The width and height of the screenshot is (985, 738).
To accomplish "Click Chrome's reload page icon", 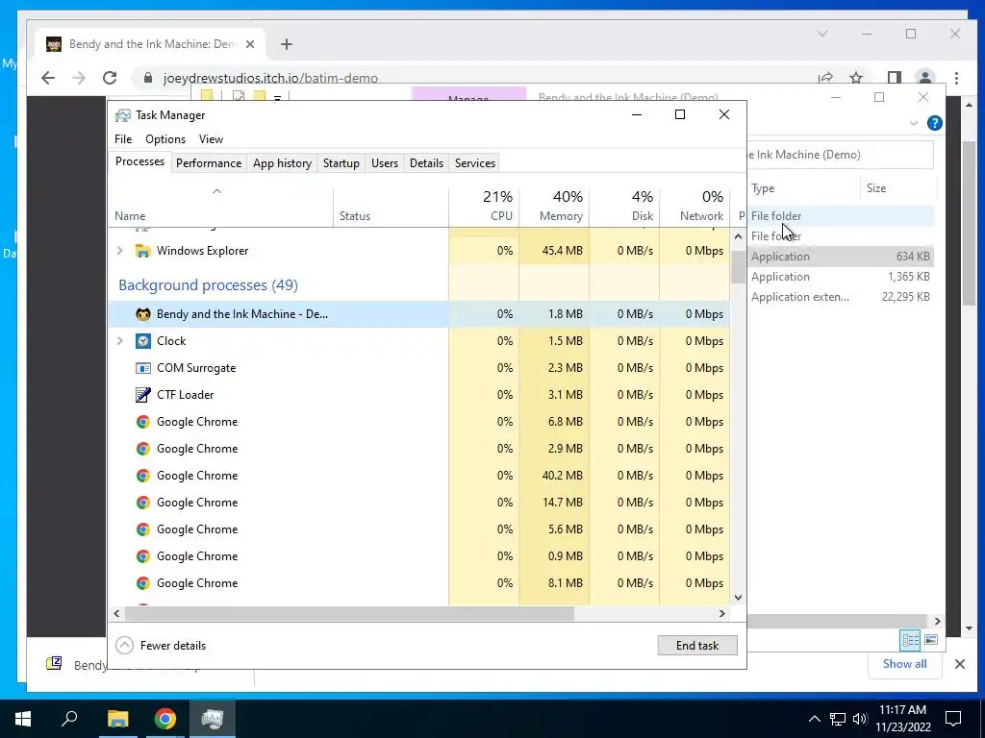I will [110, 78].
